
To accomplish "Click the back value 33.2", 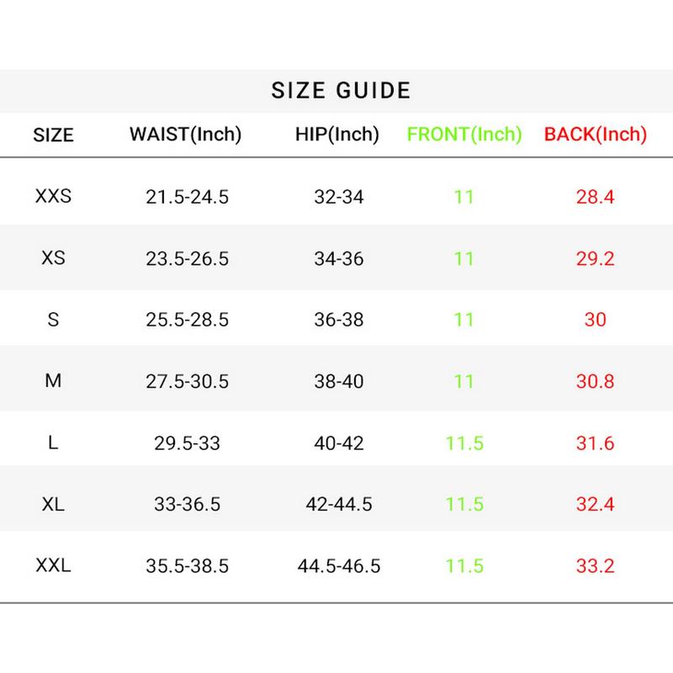I will pos(595,565).
